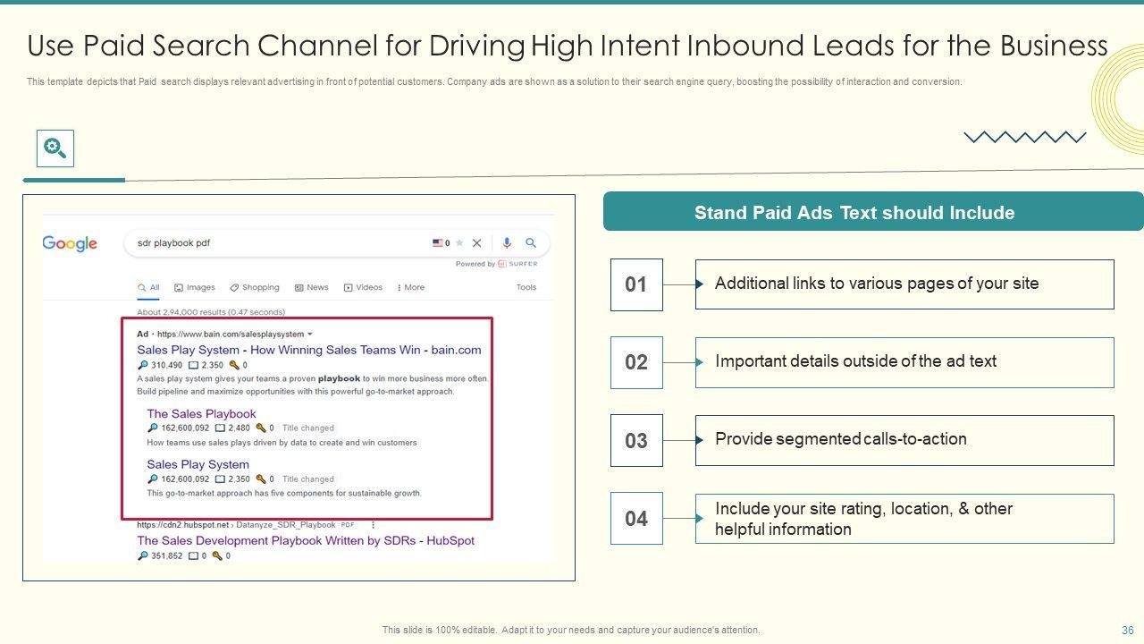Click the star icon in search bar
This screenshot has height=644, width=1144.
(459, 242)
